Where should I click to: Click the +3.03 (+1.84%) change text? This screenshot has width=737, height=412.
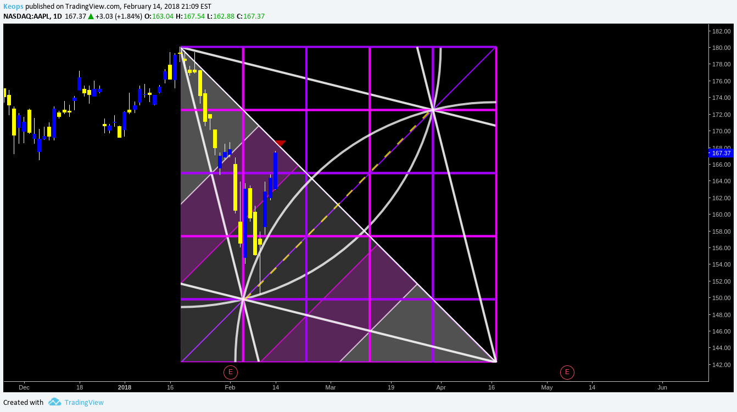tap(119, 16)
